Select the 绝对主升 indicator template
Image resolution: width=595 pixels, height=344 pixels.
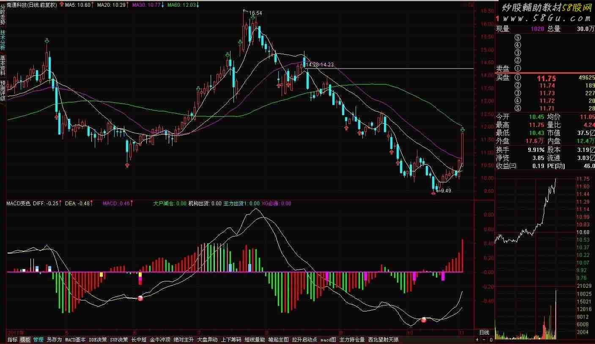(184, 339)
